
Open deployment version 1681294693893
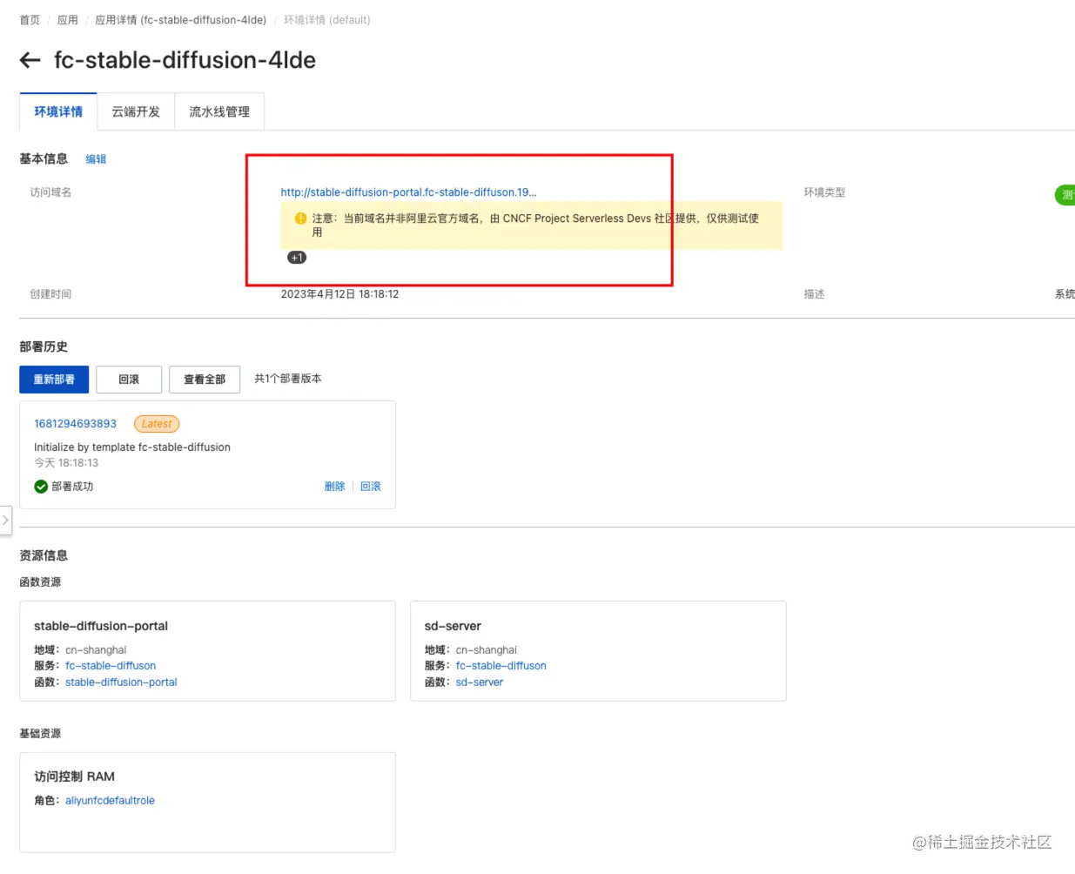click(x=75, y=424)
